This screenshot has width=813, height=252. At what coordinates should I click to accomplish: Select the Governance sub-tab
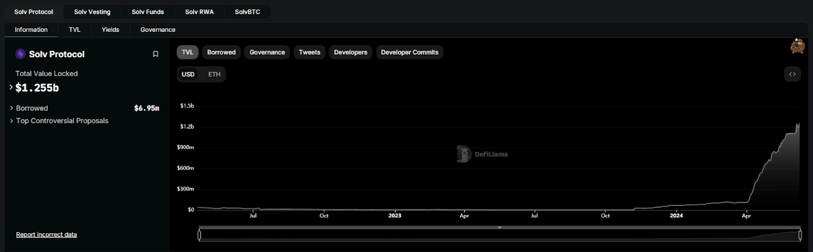[x=158, y=30]
